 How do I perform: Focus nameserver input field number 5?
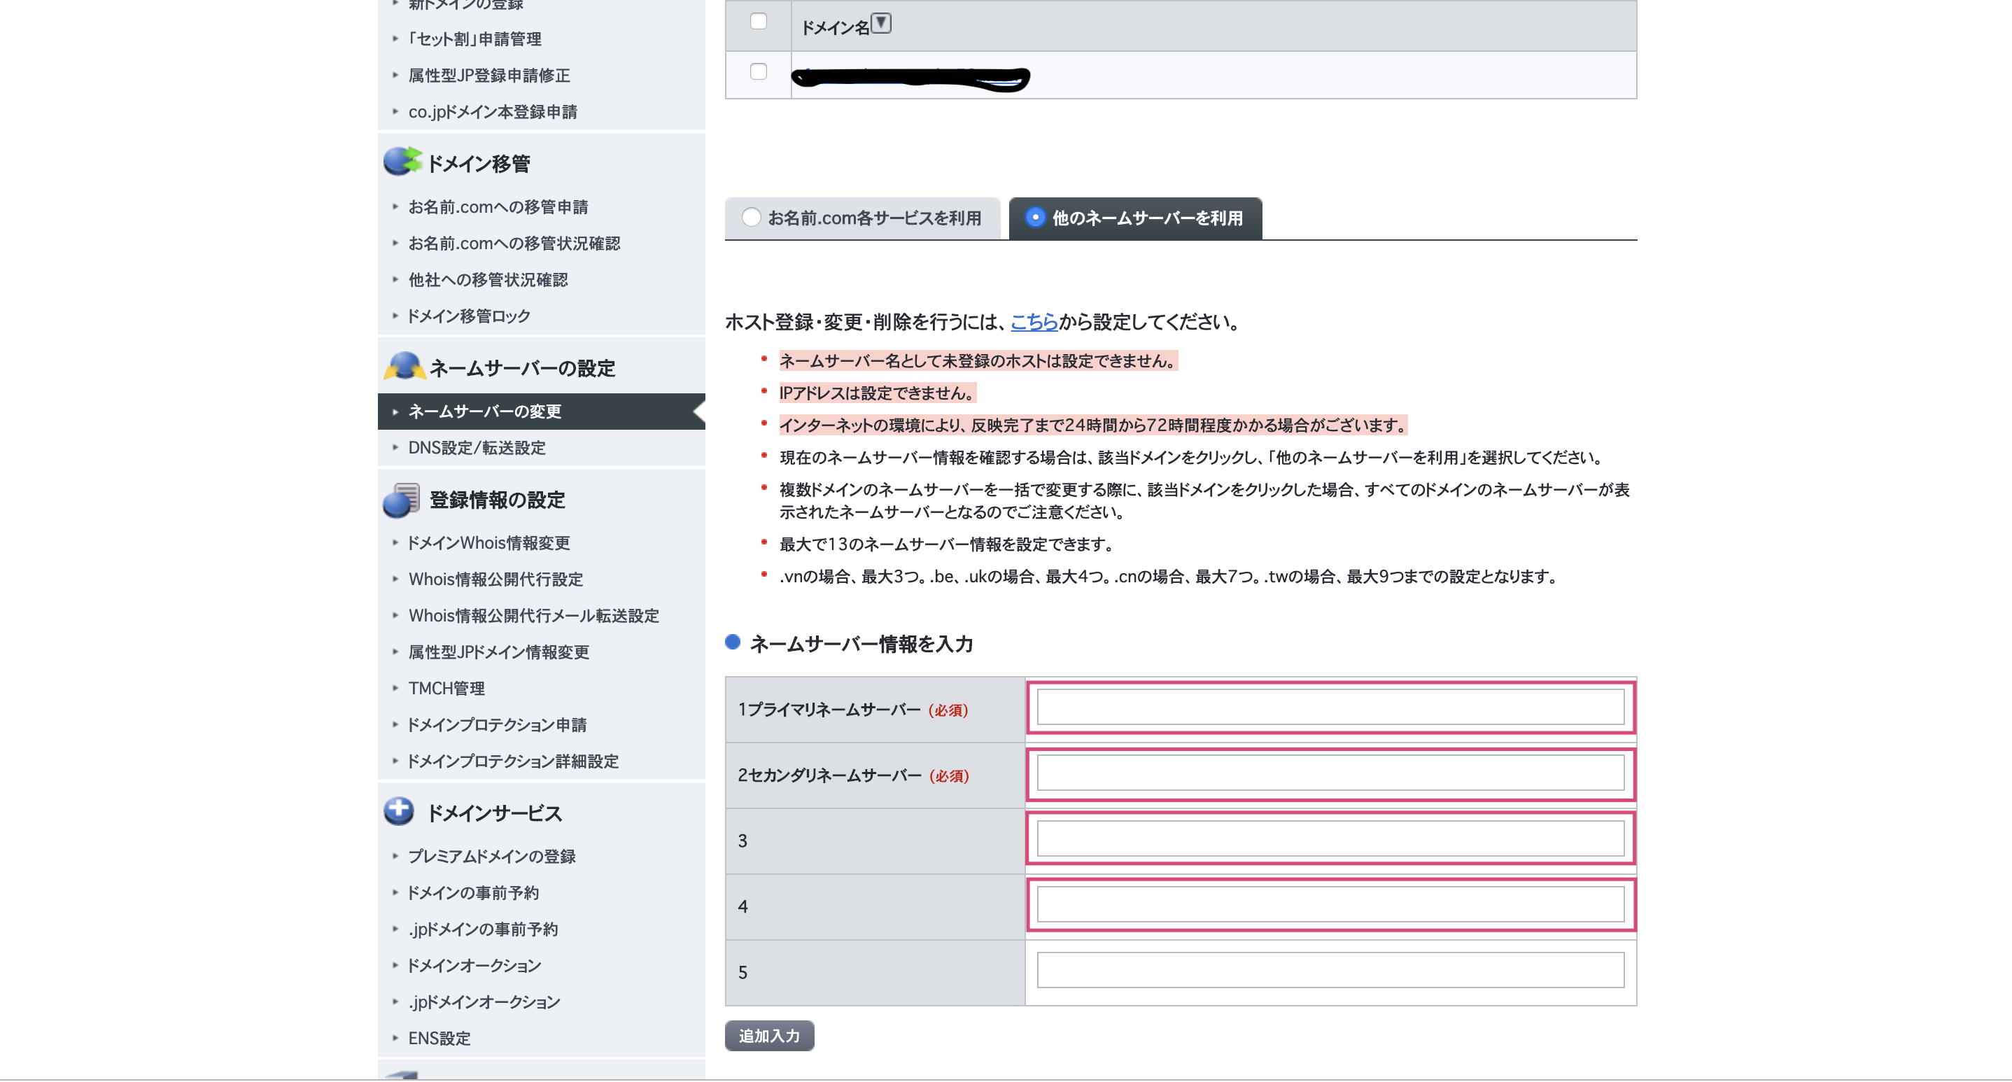tap(1330, 969)
